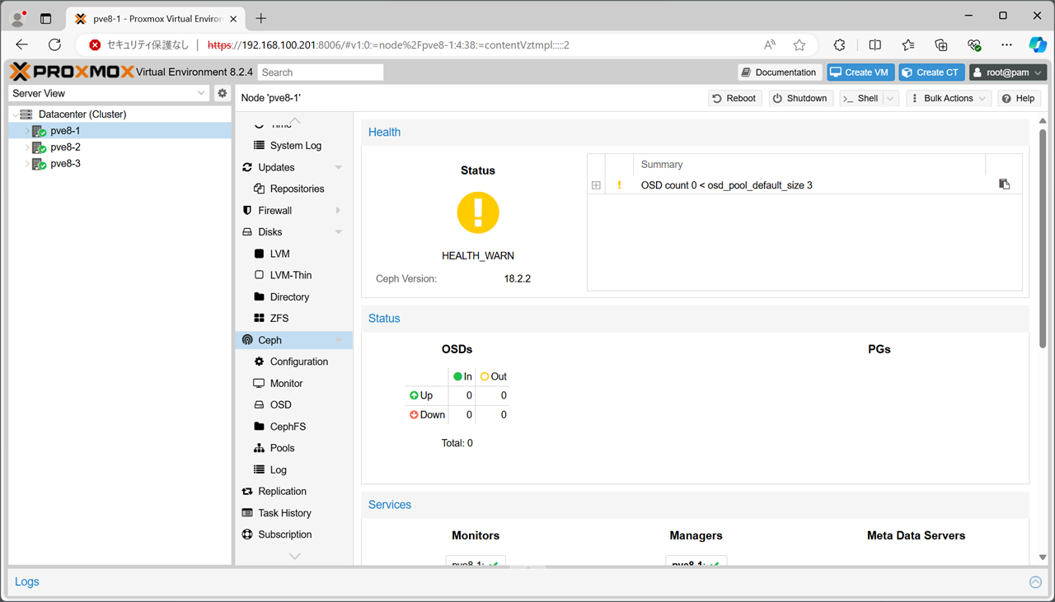This screenshot has height=602, width=1055.
Task: Collapse the Ceph menu section
Action: point(339,340)
